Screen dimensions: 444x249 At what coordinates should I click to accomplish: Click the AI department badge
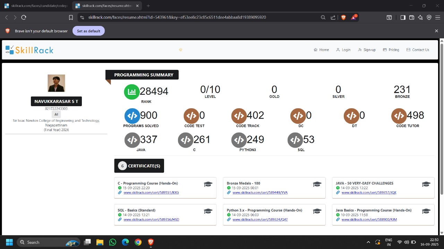[x=56, y=114]
